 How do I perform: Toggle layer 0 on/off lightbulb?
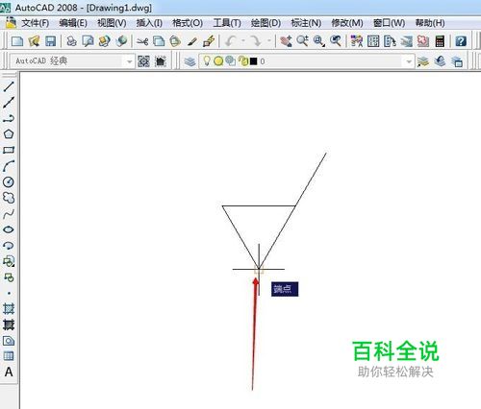[207, 60]
